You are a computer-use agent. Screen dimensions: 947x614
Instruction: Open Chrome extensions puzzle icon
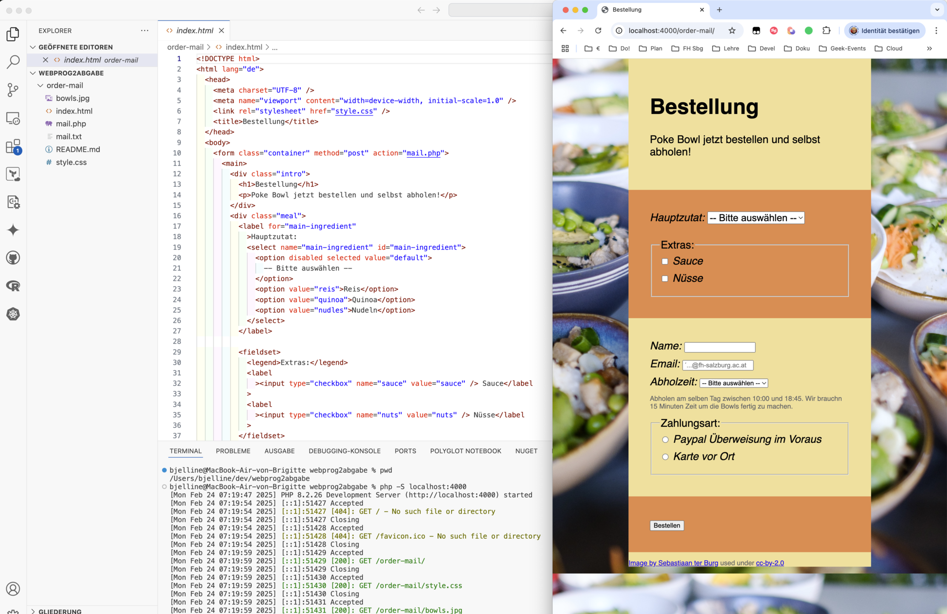826,31
